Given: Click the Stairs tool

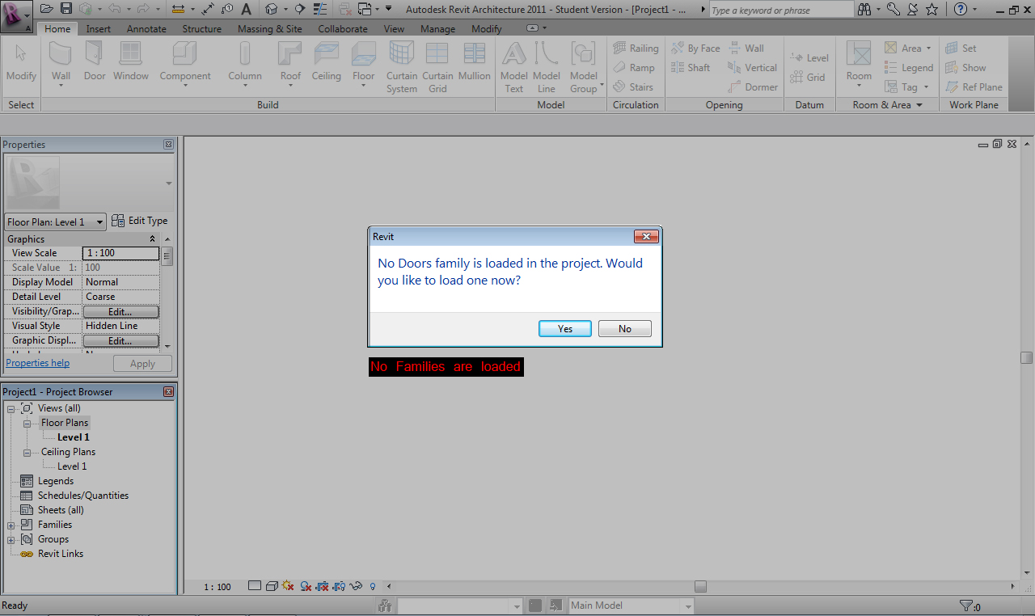Looking at the screenshot, I should point(633,87).
